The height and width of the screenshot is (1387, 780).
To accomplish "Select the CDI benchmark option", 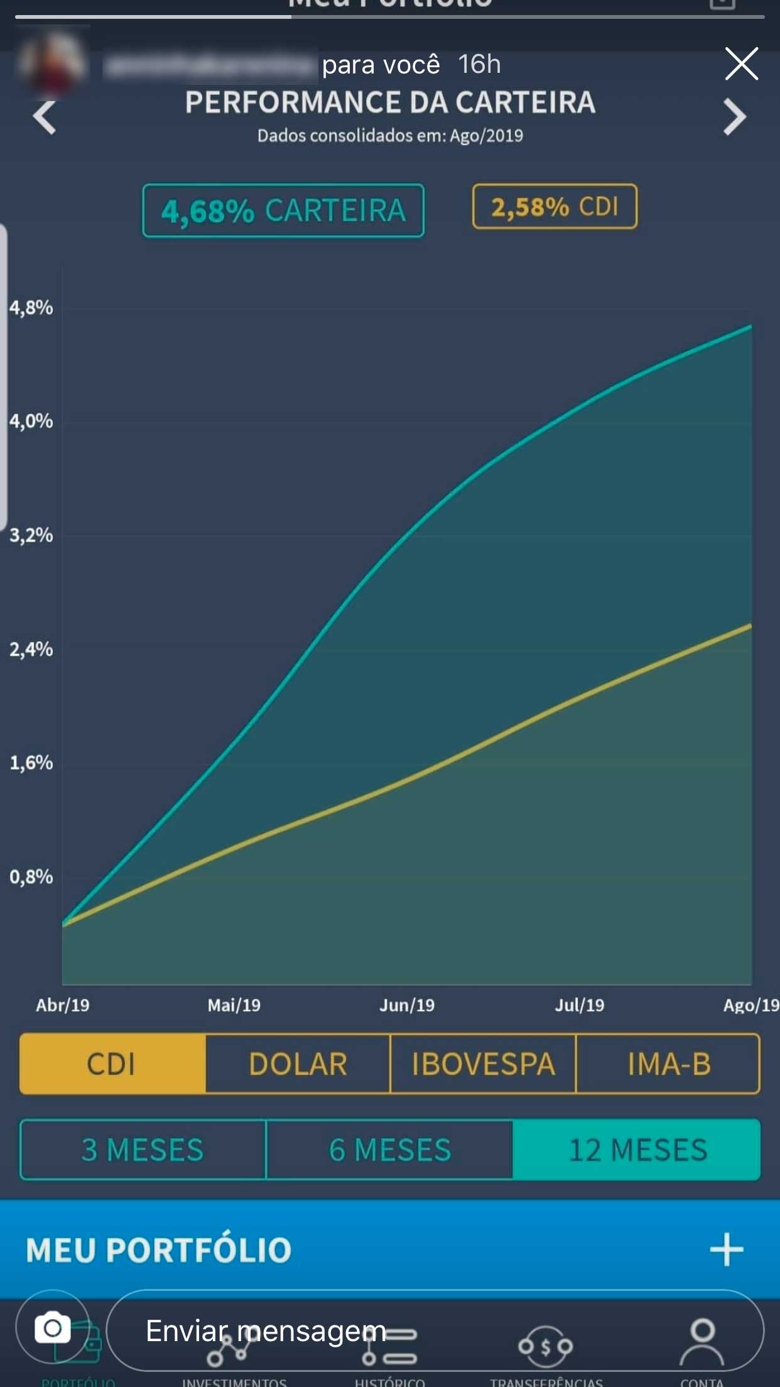I will coord(112,1064).
